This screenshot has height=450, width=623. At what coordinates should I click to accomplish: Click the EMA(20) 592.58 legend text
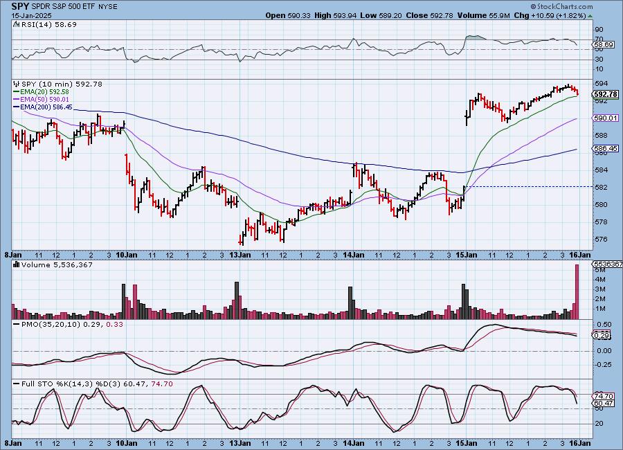tap(44, 92)
